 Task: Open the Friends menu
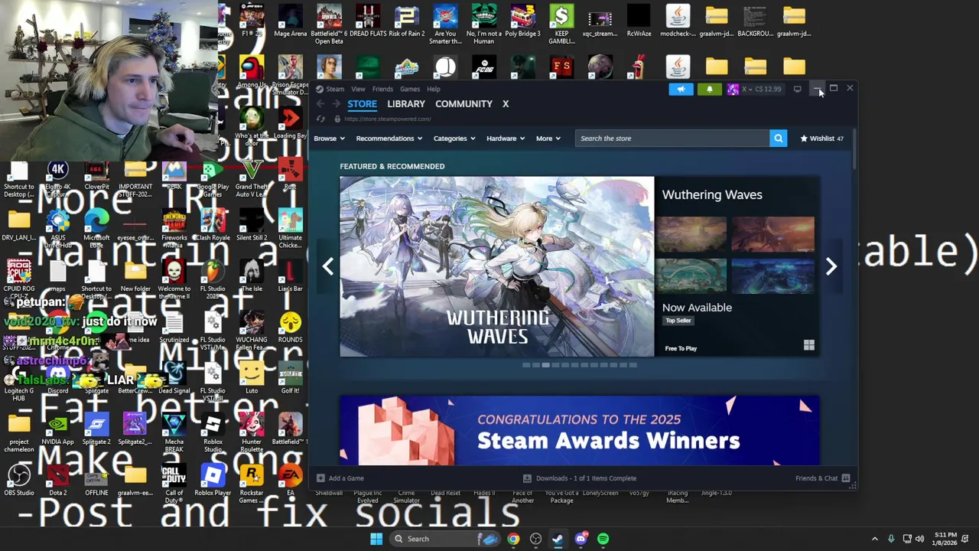(382, 89)
